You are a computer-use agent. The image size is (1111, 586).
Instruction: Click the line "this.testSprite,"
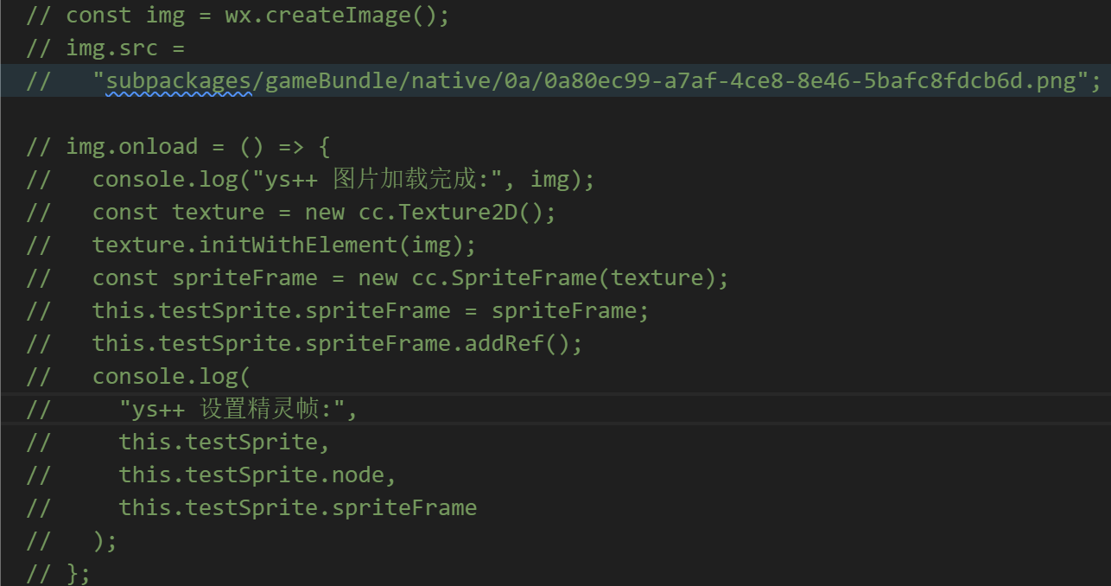(178, 443)
